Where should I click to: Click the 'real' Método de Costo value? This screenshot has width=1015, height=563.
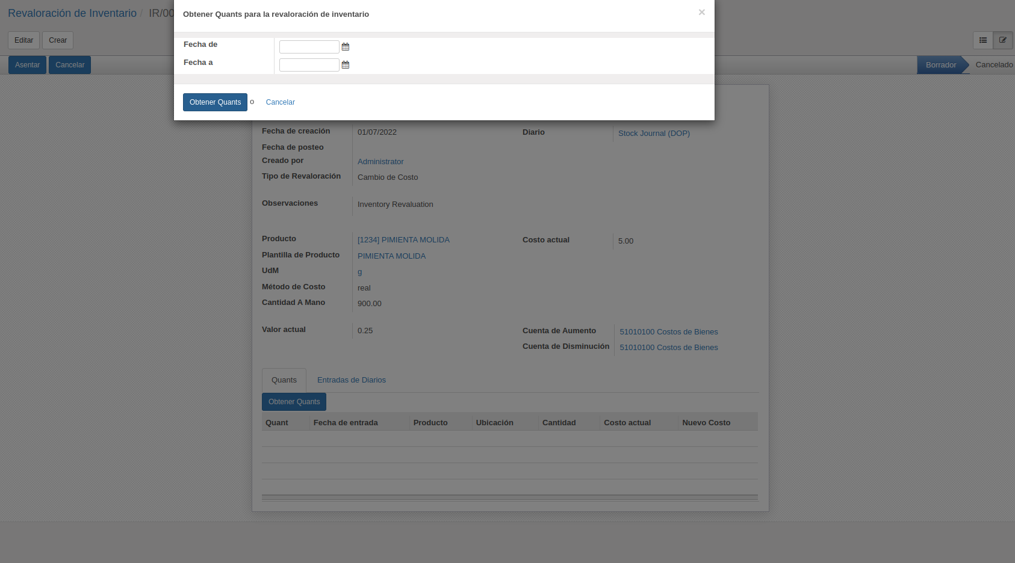[x=364, y=288]
